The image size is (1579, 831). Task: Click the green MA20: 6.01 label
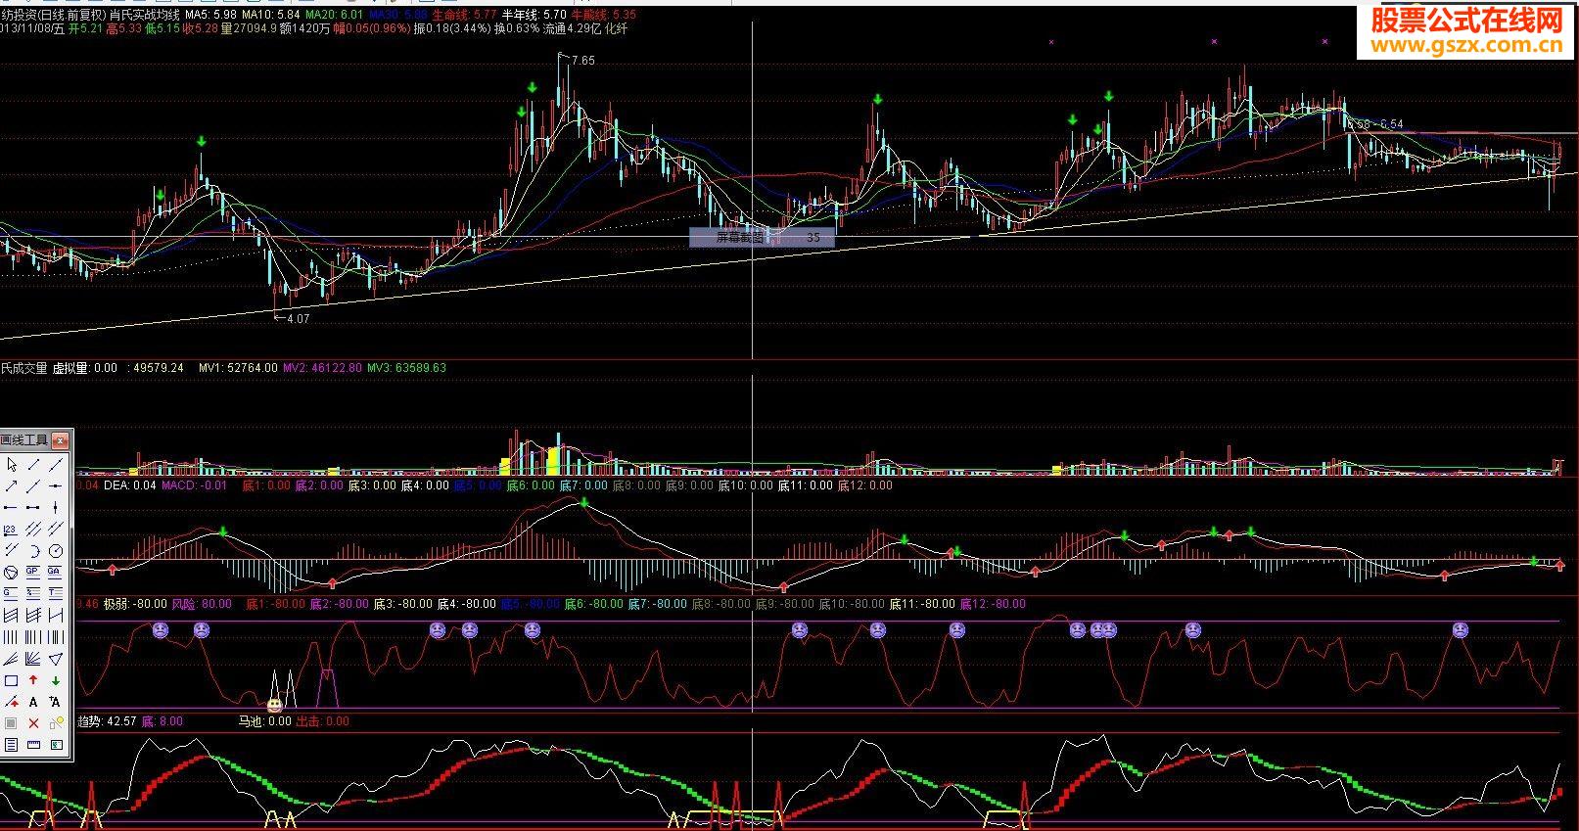coord(334,16)
